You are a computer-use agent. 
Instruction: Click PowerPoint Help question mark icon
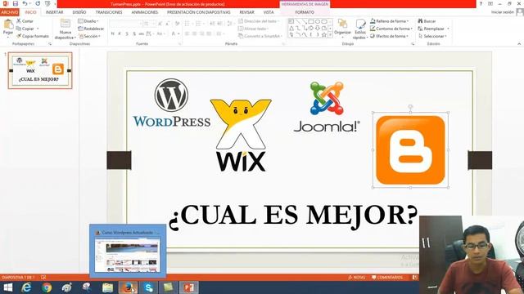click(x=481, y=3)
